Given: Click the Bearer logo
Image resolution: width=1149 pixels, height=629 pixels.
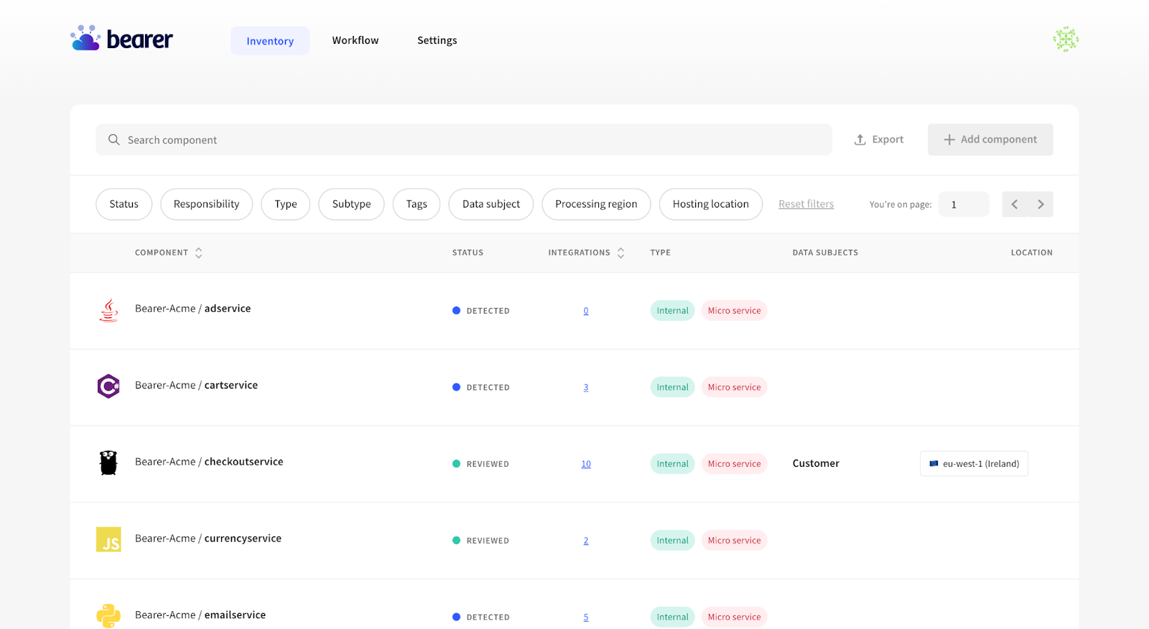Looking at the screenshot, I should tap(121, 39).
